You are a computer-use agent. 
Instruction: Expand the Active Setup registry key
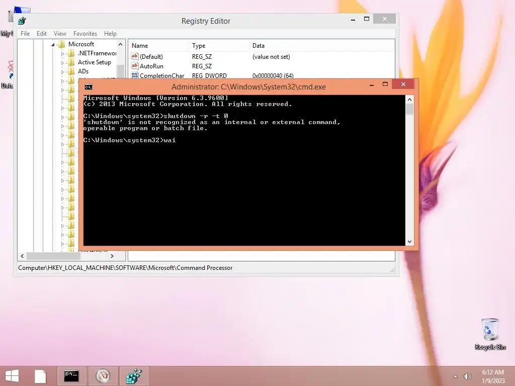pyautogui.click(x=62, y=63)
